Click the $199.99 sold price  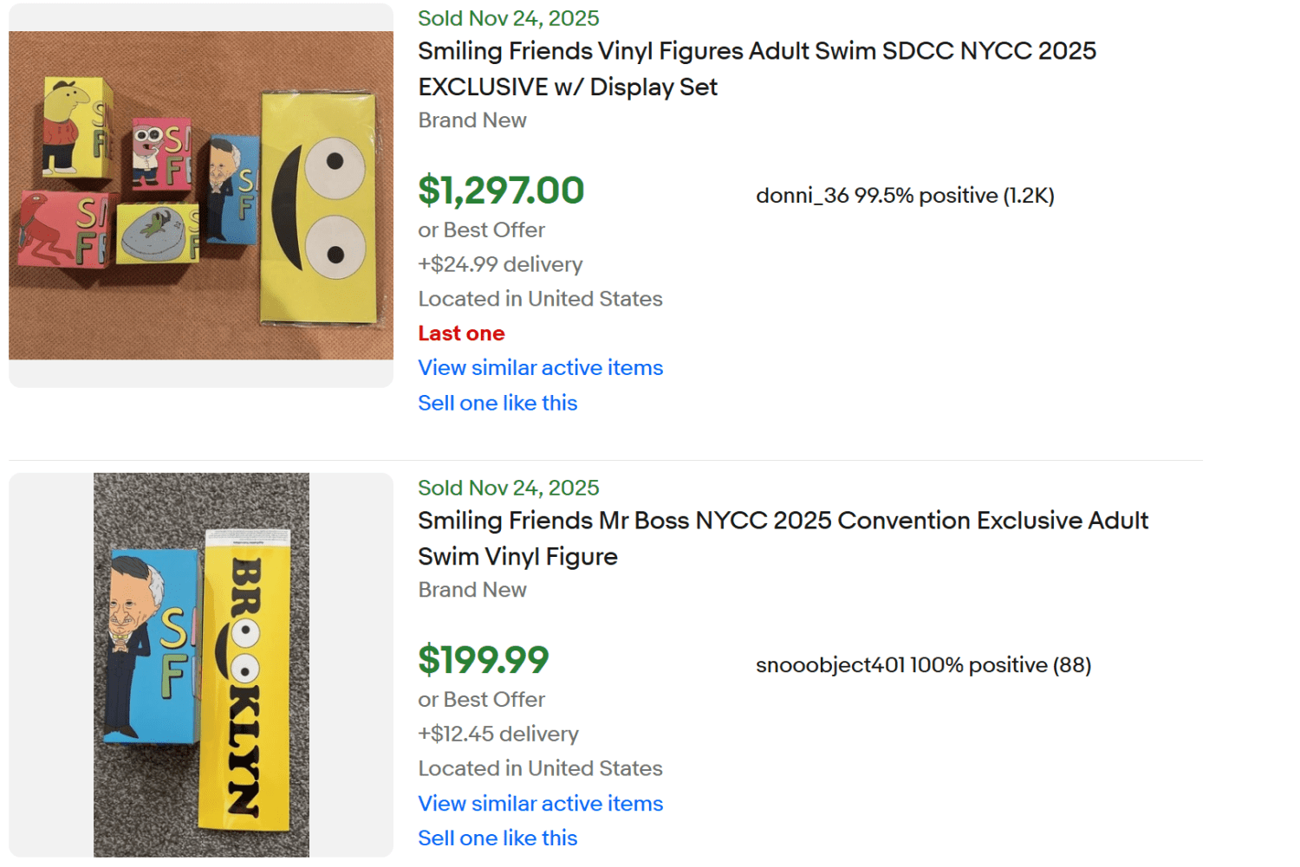483,659
